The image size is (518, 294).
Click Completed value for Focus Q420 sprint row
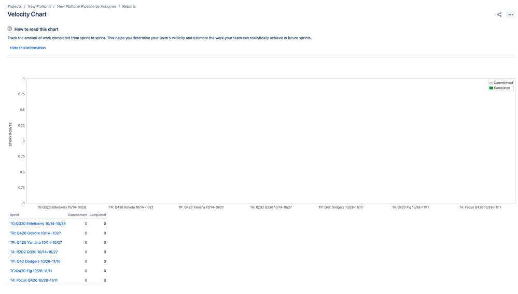[x=105, y=281]
